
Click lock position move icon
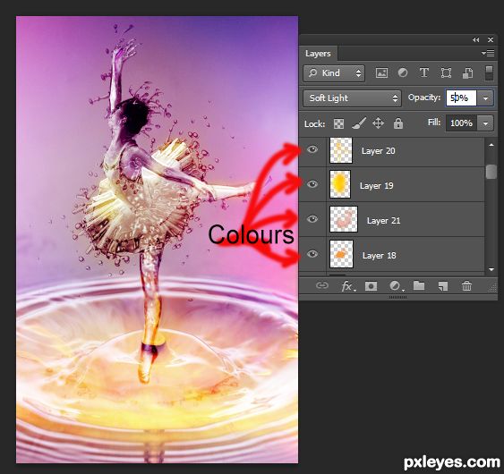point(378,123)
